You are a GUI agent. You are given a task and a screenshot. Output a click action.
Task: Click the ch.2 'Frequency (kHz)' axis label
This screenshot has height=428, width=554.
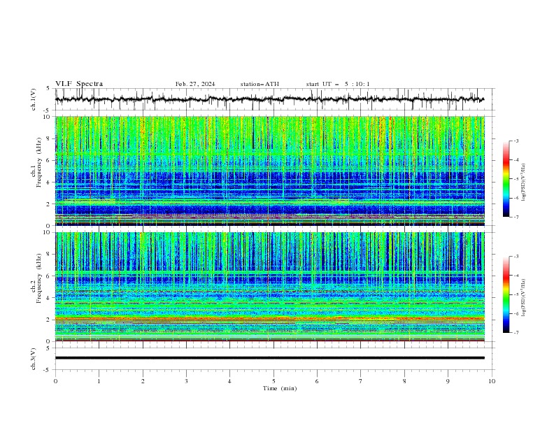click(39, 278)
